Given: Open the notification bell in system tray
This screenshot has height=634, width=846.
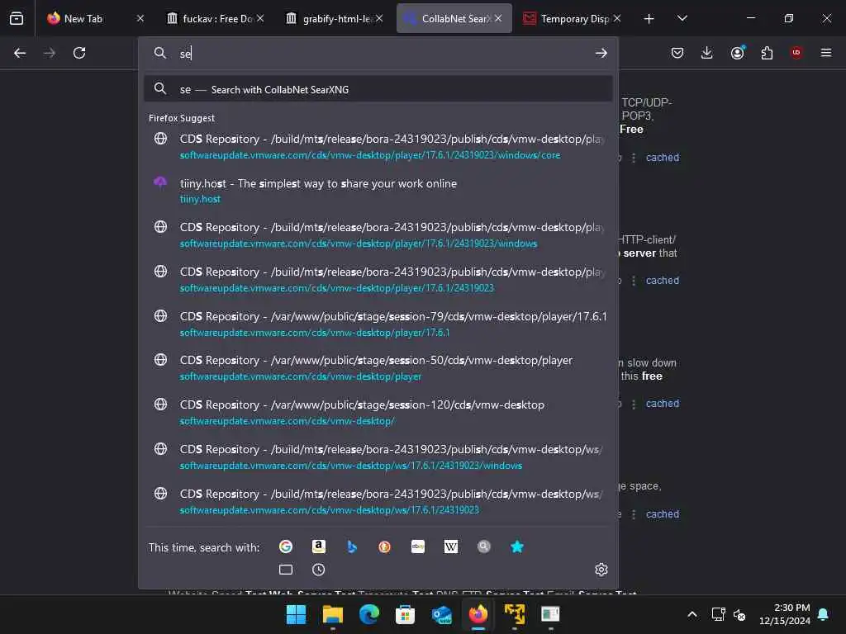Looking at the screenshot, I should [x=823, y=614].
